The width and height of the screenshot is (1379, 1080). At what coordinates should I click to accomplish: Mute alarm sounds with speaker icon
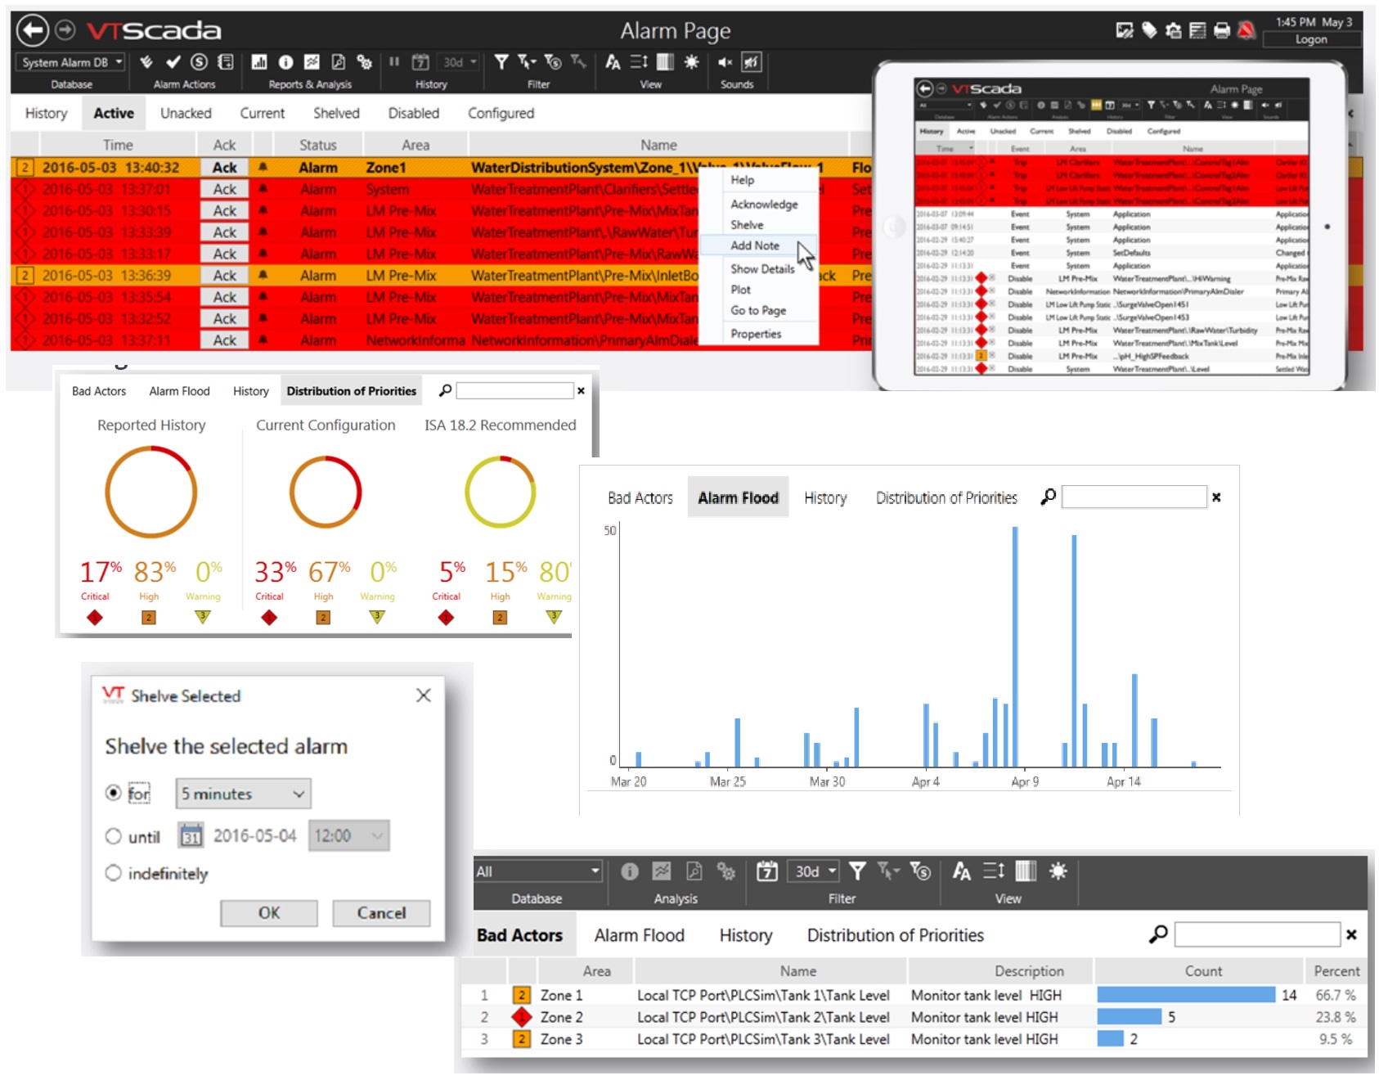coord(725,62)
